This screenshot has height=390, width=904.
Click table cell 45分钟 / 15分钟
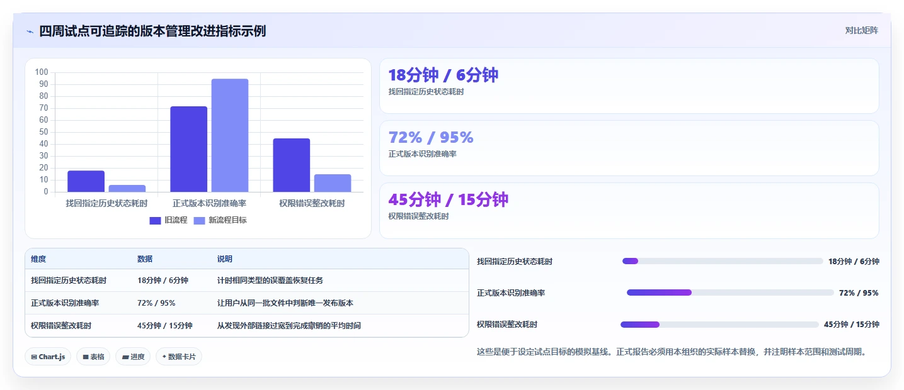pyautogui.click(x=165, y=326)
